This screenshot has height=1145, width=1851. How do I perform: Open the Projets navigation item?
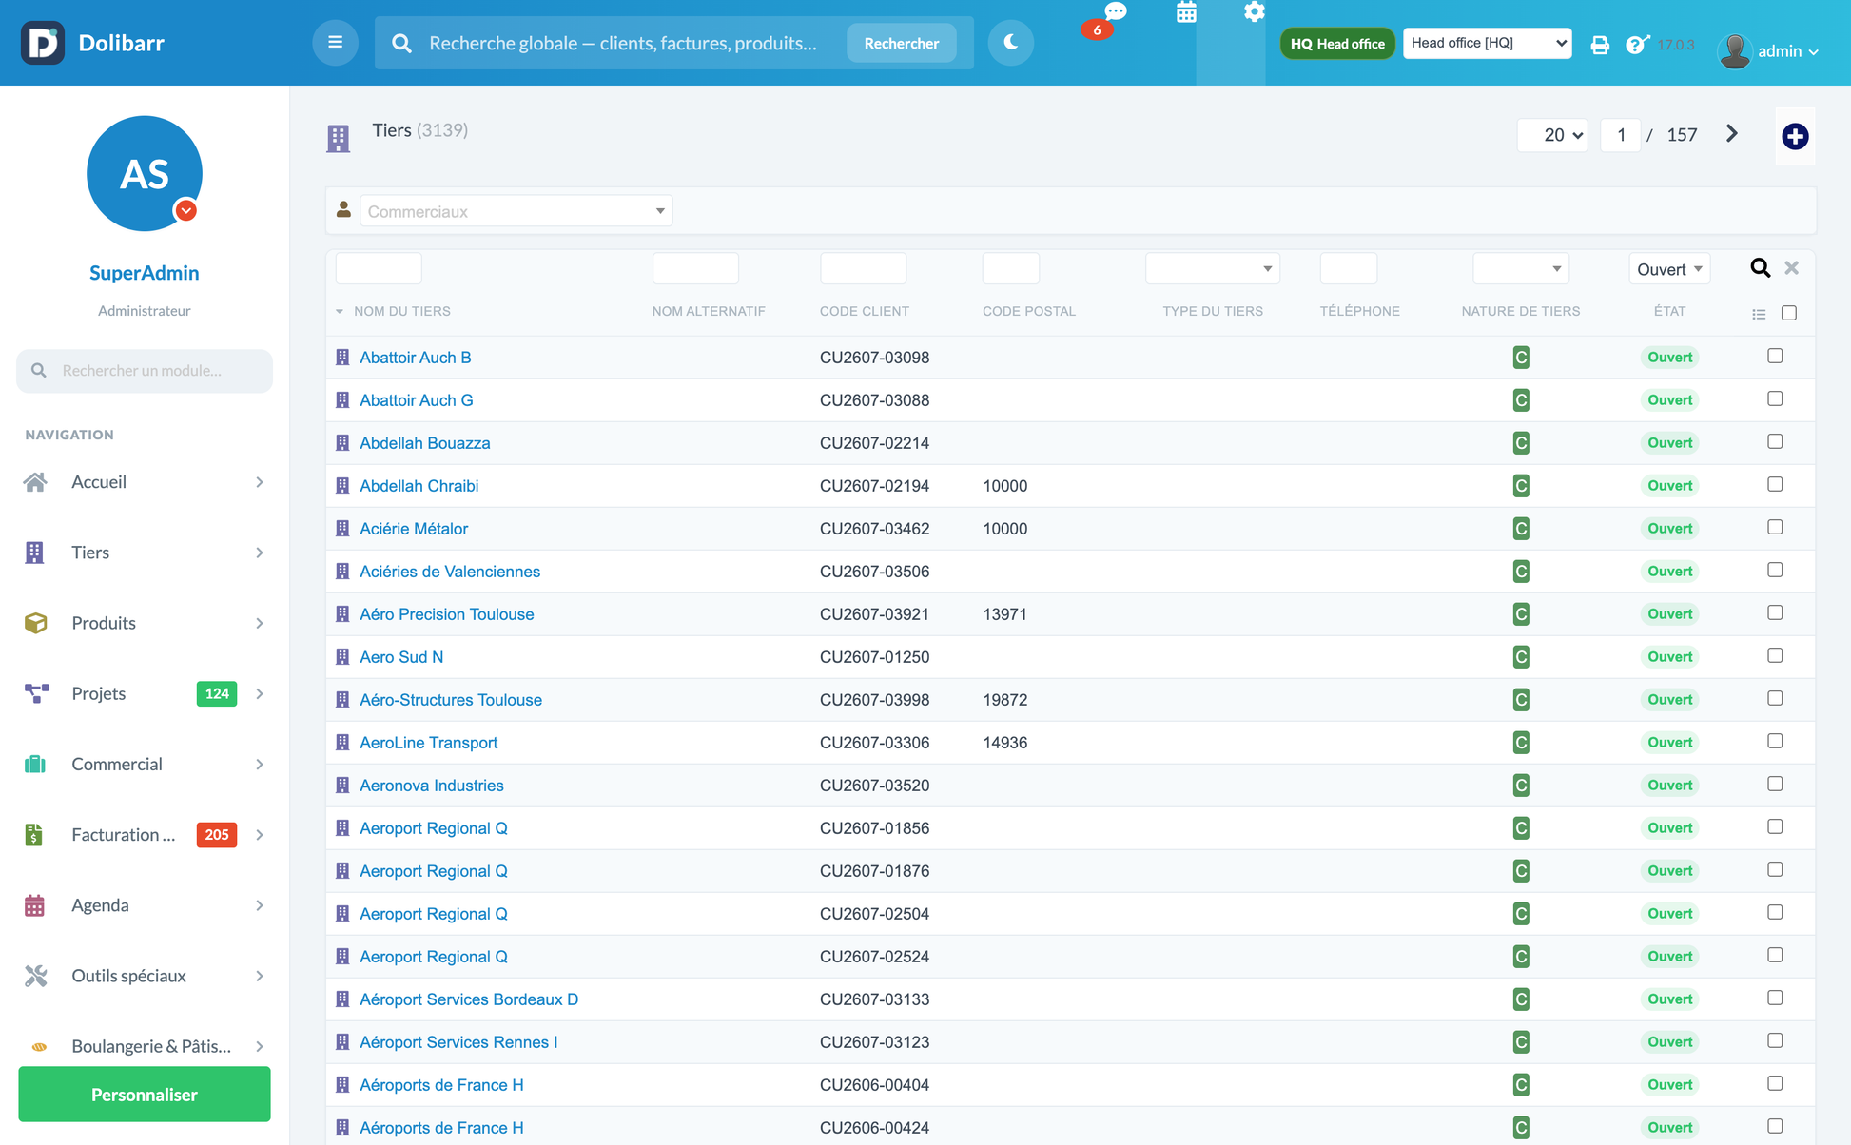click(145, 693)
